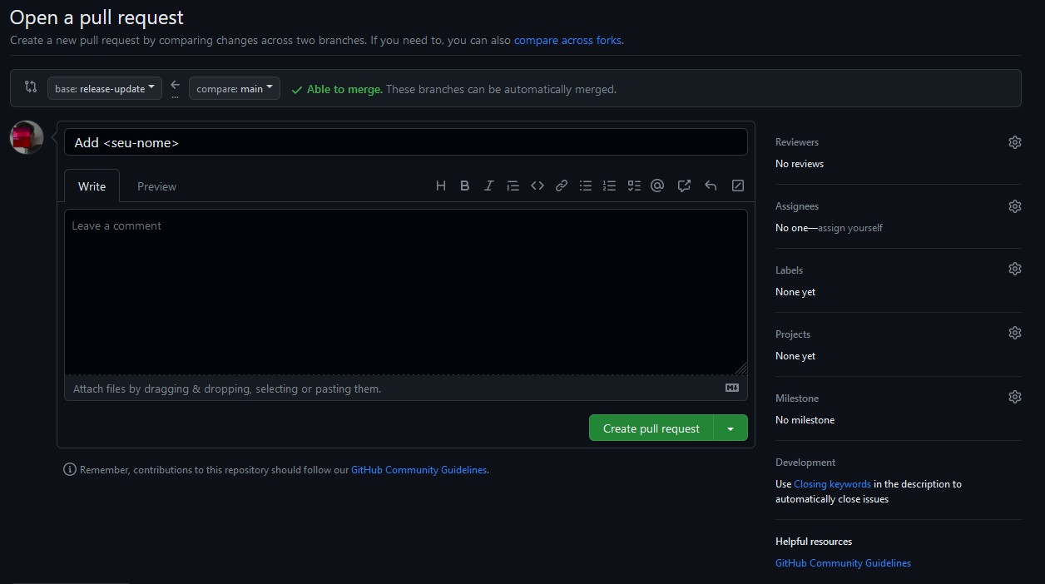Open Reviewers settings gear

(x=1014, y=142)
